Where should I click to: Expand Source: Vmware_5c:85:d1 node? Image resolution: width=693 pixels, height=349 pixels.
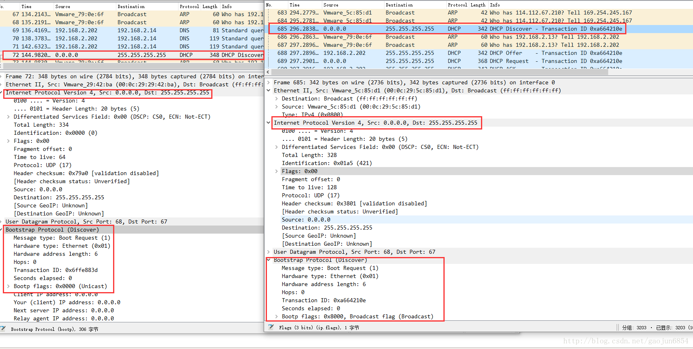[x=277, y=107]
